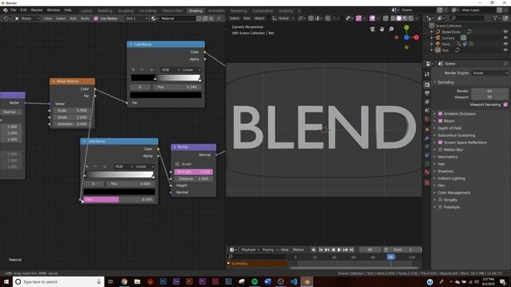Play the animation forward

coord(339,250)
